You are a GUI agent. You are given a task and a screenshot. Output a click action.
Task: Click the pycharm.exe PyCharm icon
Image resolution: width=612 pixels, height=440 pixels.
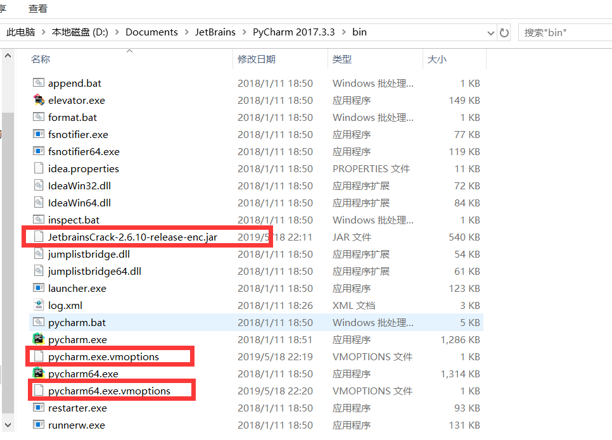[x=38, y=339]
